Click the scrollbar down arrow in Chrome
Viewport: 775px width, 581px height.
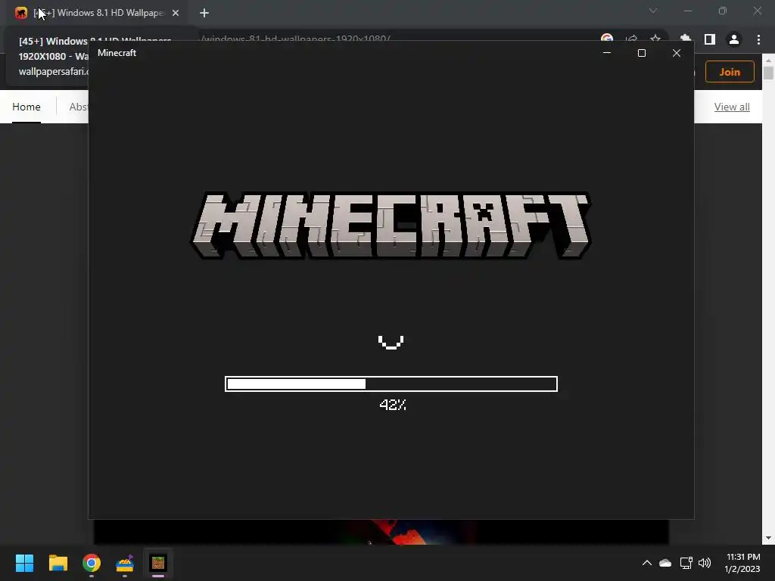pyautogui.click(x=768, y=538)
